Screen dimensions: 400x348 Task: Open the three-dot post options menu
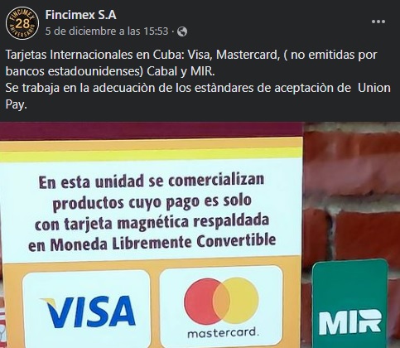(378, 22)
